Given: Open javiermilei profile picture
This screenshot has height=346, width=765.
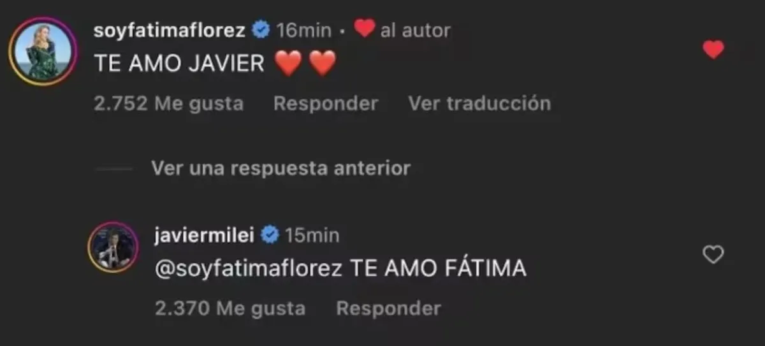Looking at the screenshot, I should pos(113,248).
